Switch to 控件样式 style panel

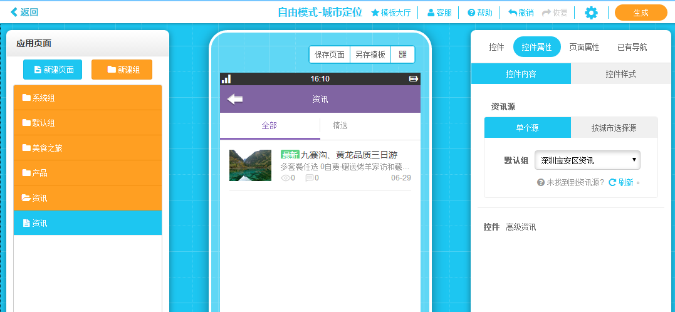620,74
